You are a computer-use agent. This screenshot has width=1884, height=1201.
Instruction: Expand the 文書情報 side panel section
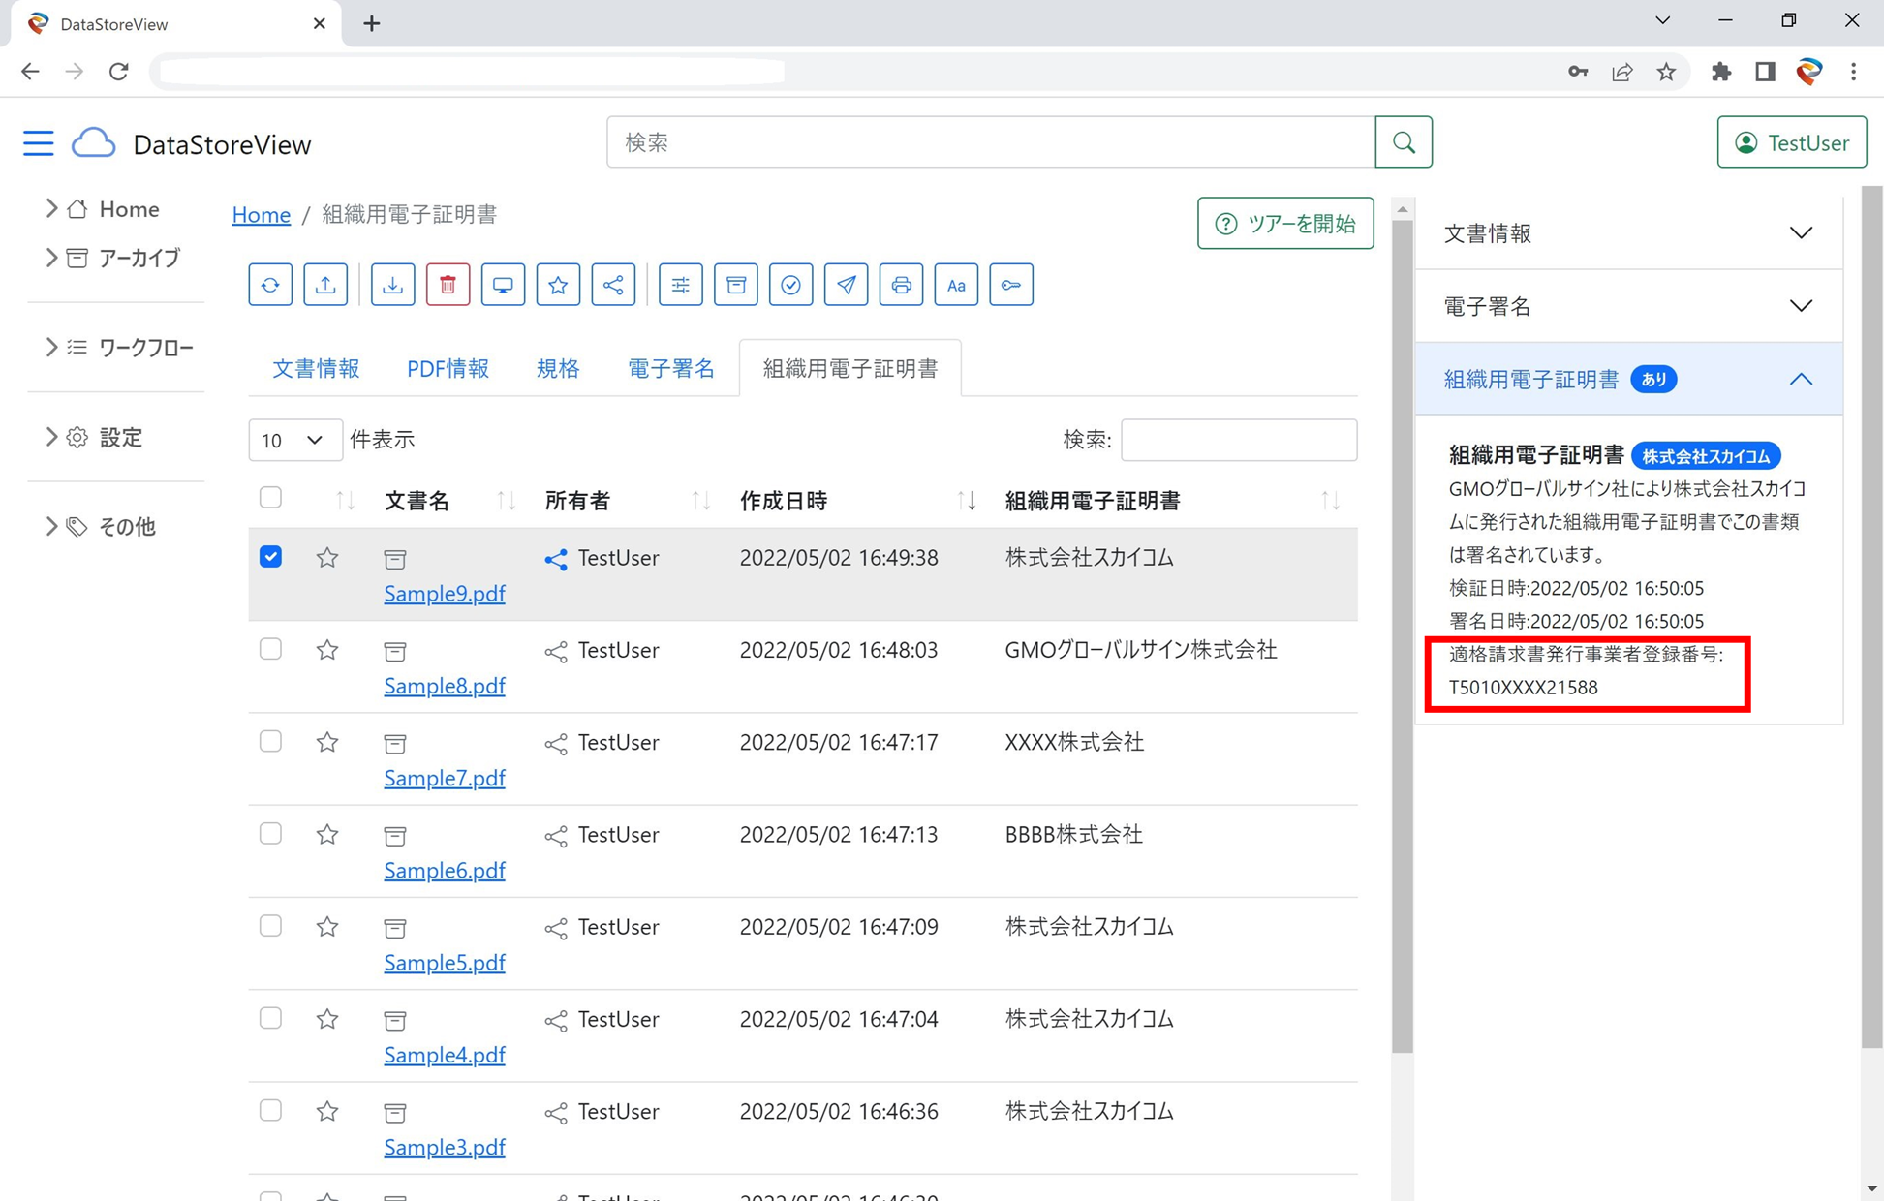pyautogui.click(x=1628, y=233)
